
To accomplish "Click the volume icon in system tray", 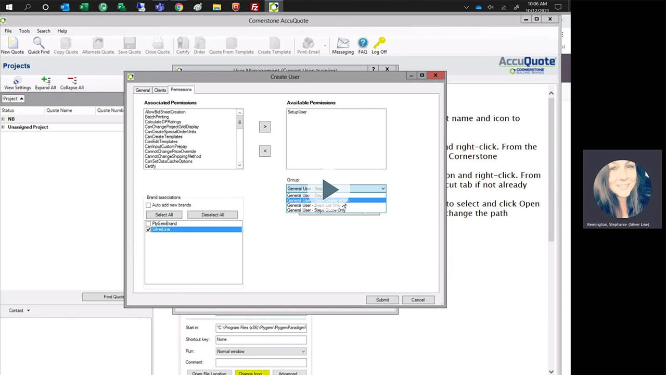I will click(x=490, y=7).
